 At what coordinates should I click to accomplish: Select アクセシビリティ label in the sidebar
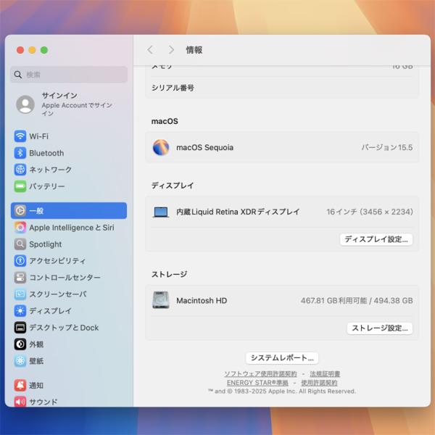coord(57,261)
